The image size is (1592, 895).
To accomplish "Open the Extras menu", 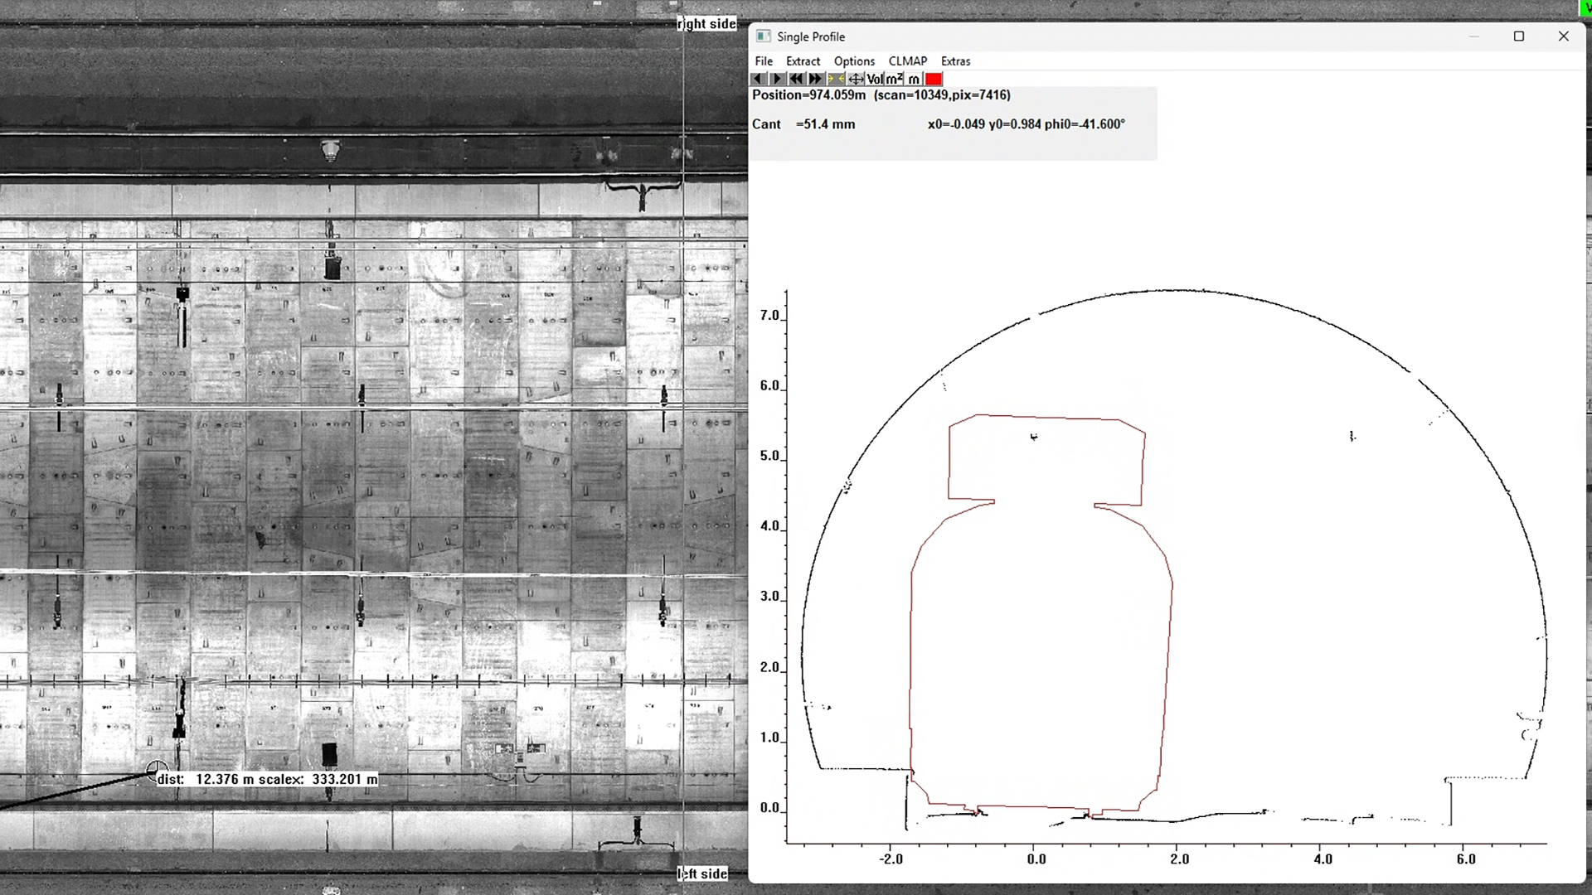I will point(955,61).
